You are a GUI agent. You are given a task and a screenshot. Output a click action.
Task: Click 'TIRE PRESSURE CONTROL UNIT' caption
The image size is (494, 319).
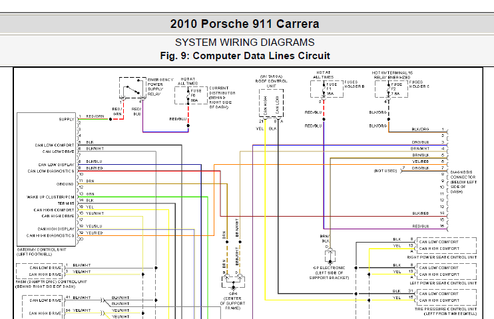click(x=446, y=309)
